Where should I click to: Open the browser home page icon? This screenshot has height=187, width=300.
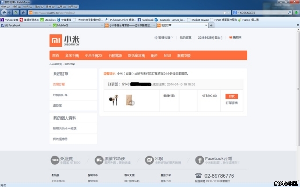pyautogui.click(x=23, y=13)
